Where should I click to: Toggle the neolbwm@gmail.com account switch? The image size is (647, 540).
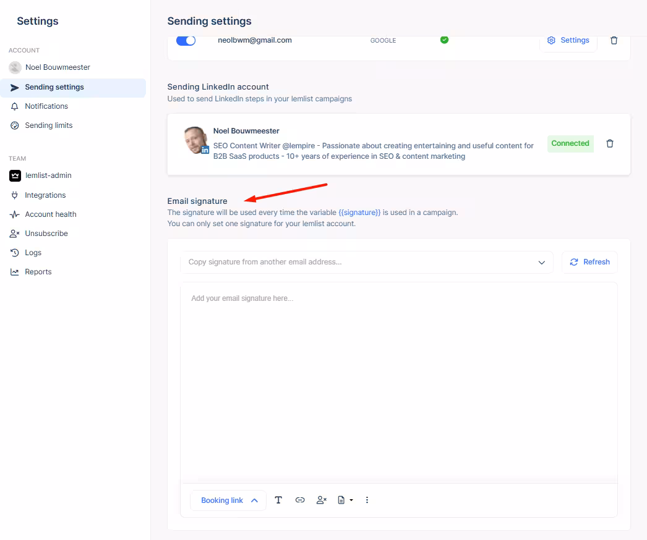click(x=186, y=40)
